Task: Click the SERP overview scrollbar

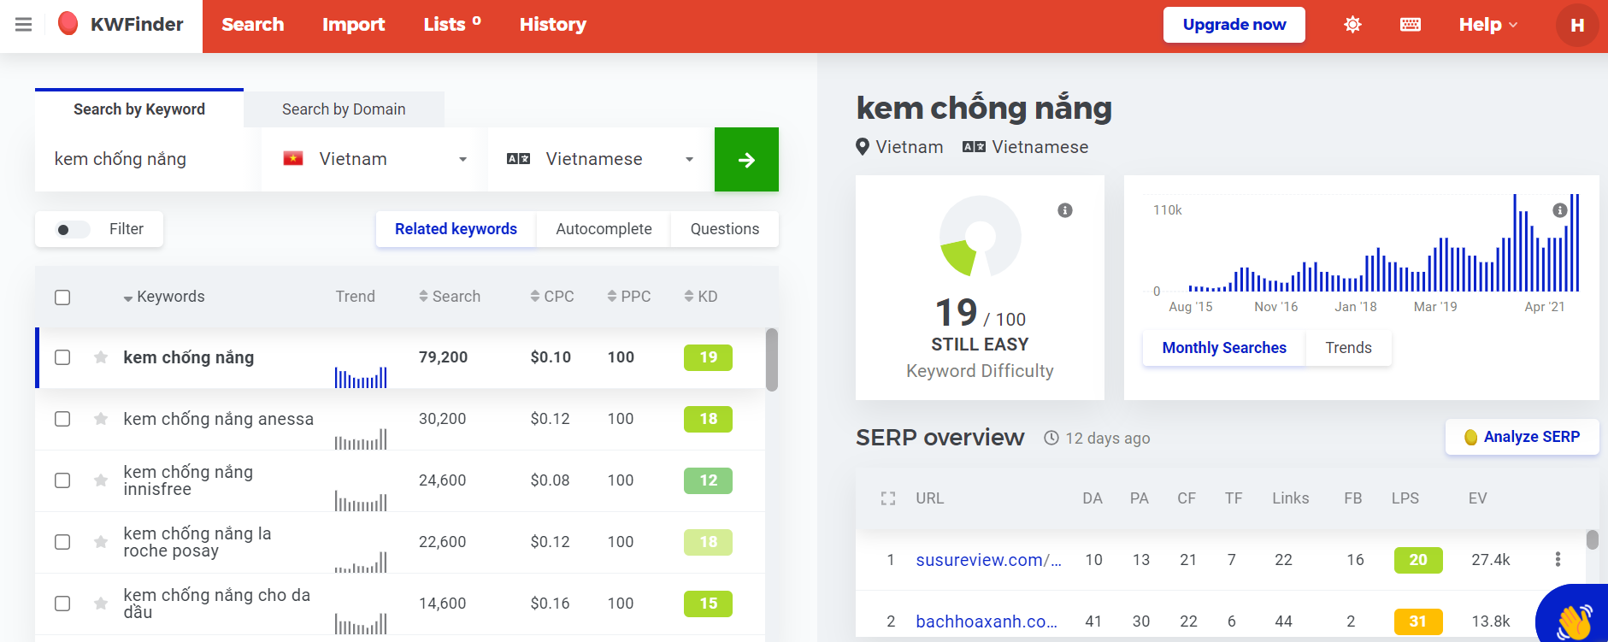Action: [x=1592, y=539]
